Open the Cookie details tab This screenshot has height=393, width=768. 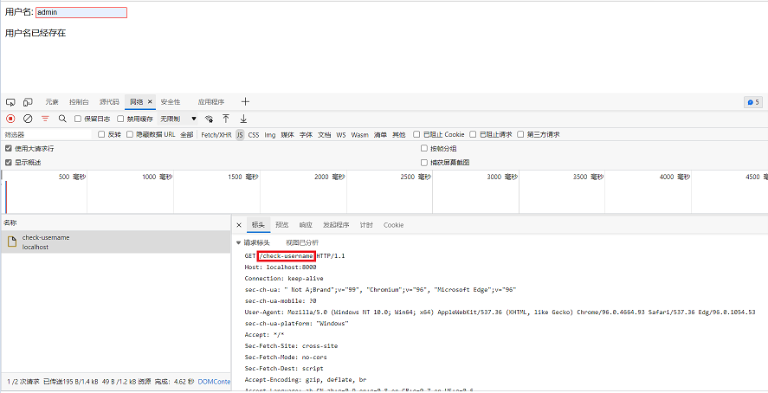click(394, 225)
